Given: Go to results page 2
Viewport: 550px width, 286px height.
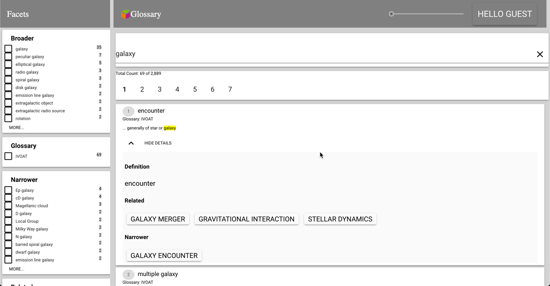Looking at the screenshot, I should pos(142,89).
